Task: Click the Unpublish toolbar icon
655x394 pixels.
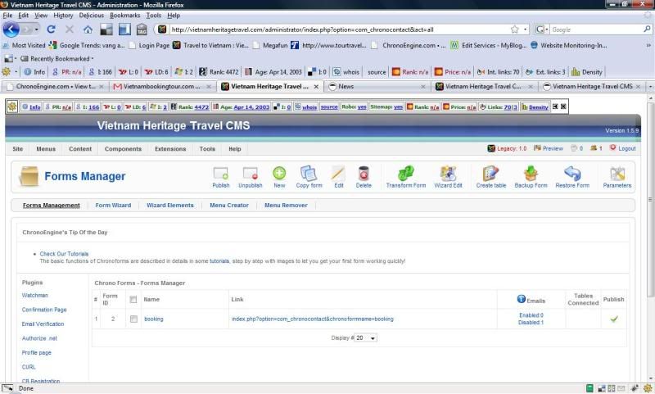Action: (x=251, y=174)
